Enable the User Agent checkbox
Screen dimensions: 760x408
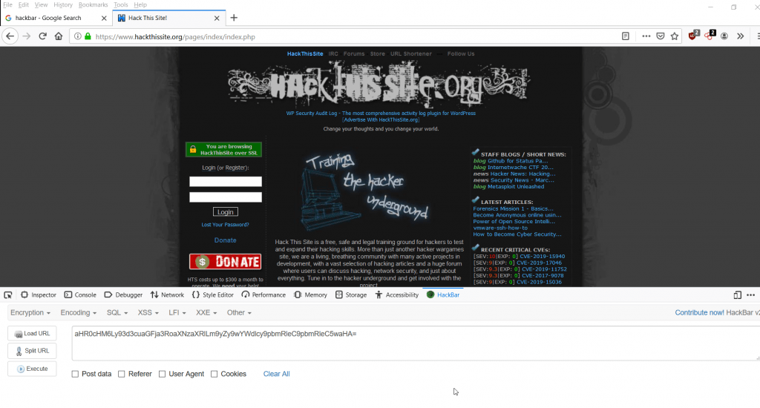tap(163, 374)
